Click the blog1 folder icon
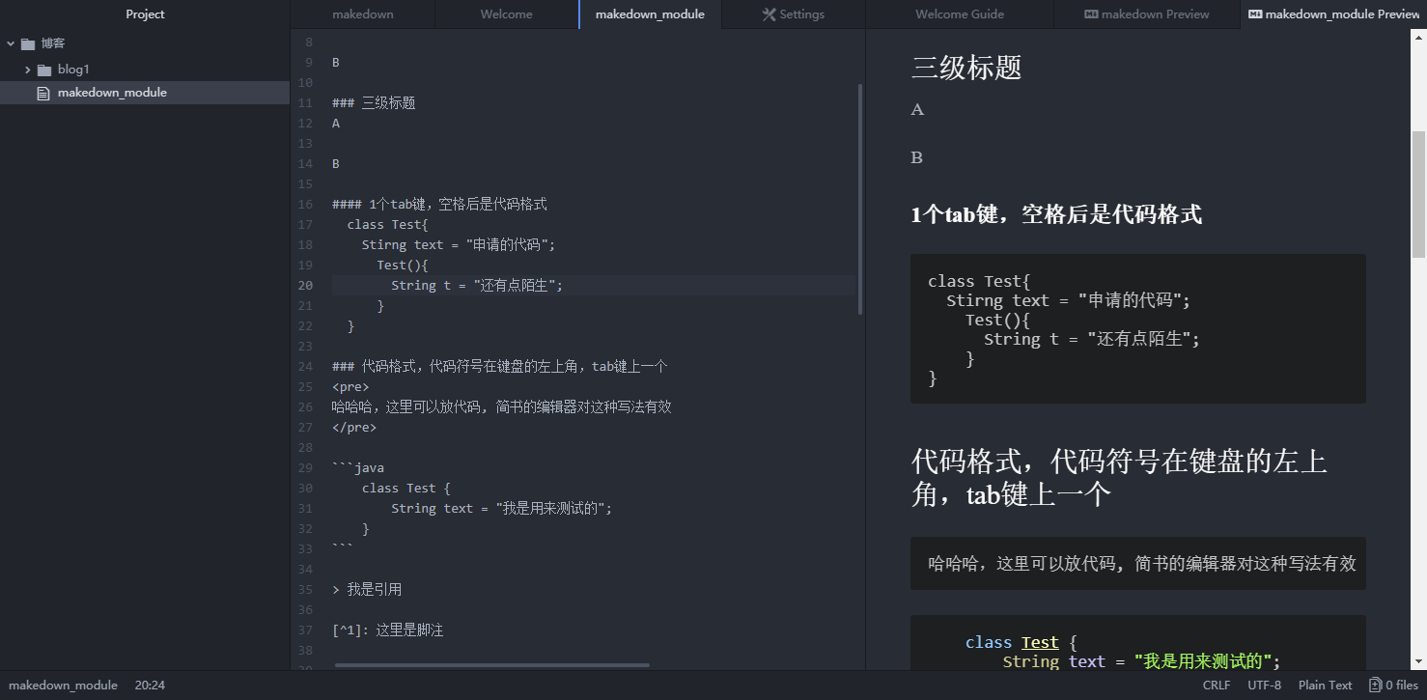Screen dimensions: 1427x700 point(44,70)
